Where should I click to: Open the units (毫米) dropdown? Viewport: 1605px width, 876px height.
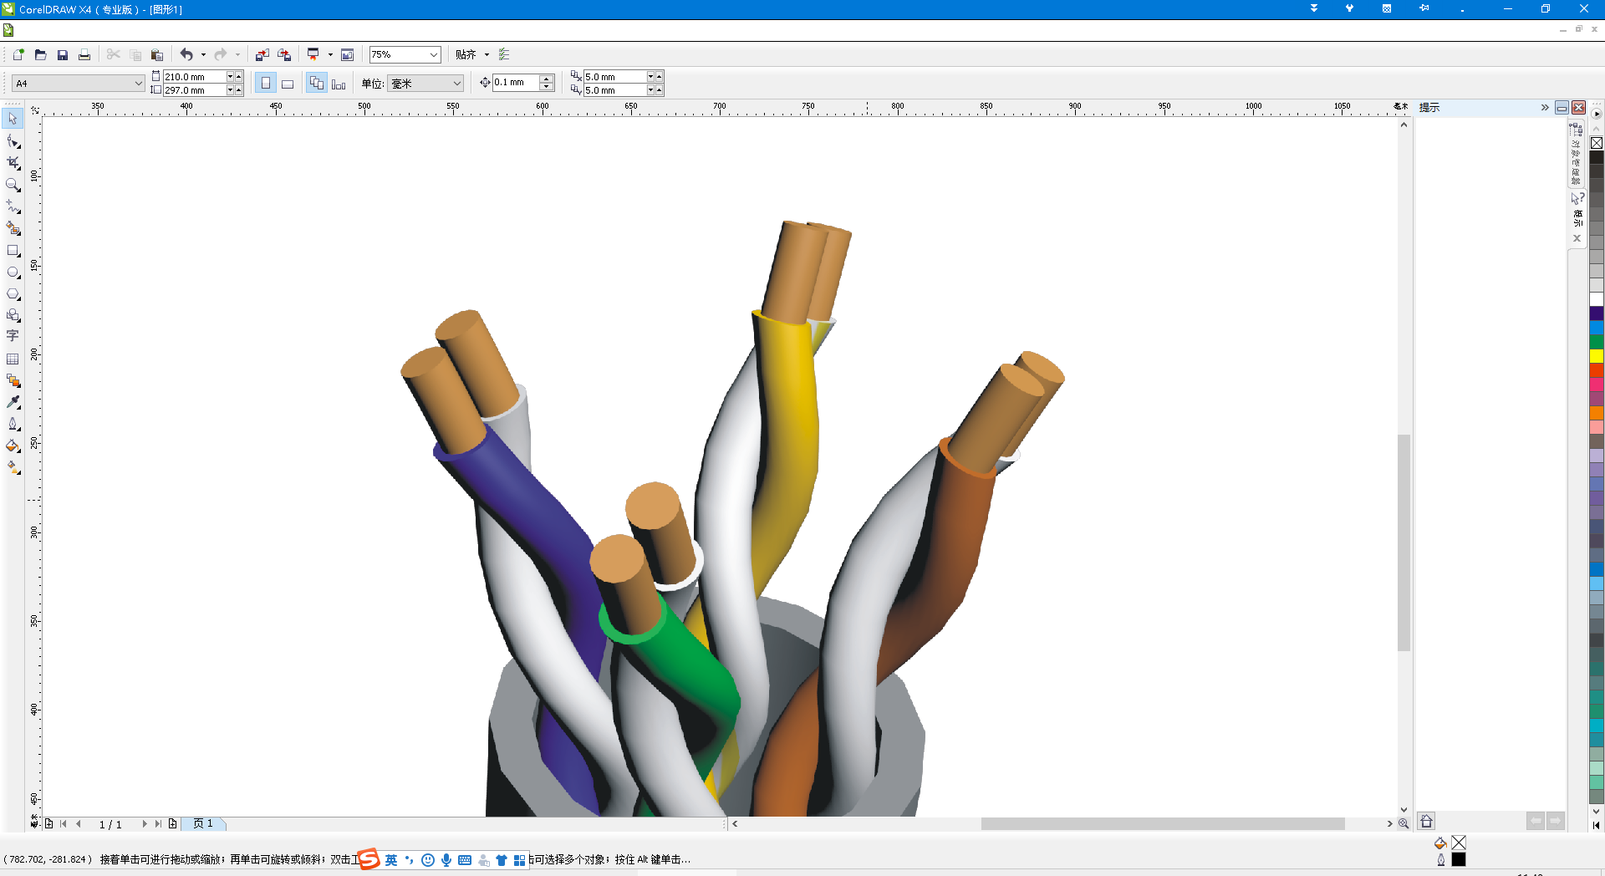[x=456, y=84]
